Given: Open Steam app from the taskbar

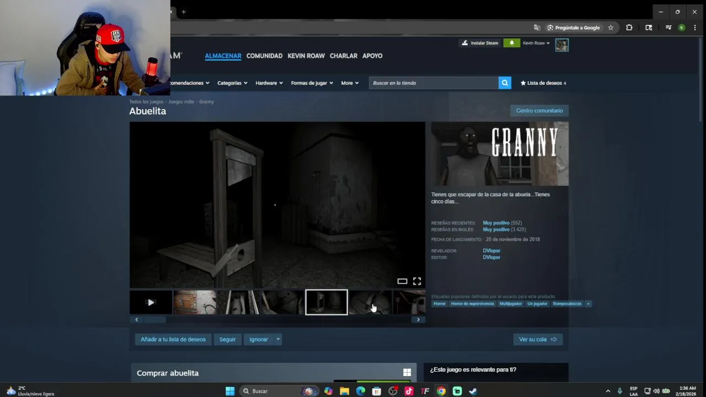Looking at the screenshot, I should [x=473, y=391].
